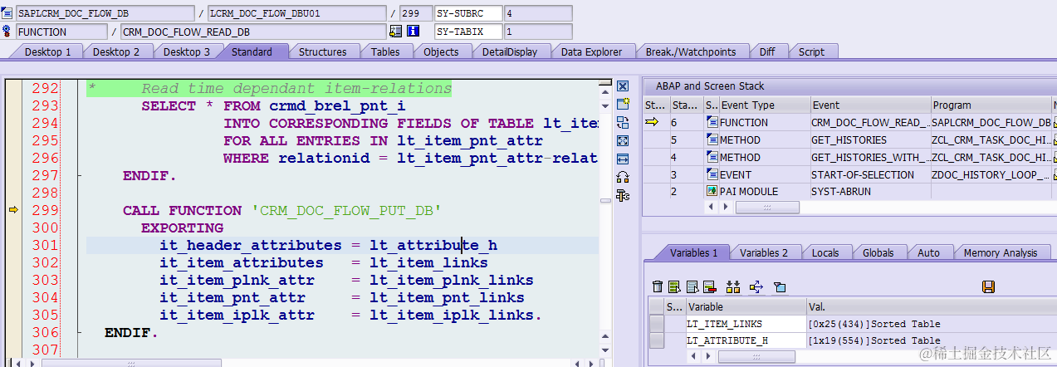This screenshot has height=367, width=1057.
Task: Click the line number 299 field at top
Action: pyautogui.click(x=415, y=13)
